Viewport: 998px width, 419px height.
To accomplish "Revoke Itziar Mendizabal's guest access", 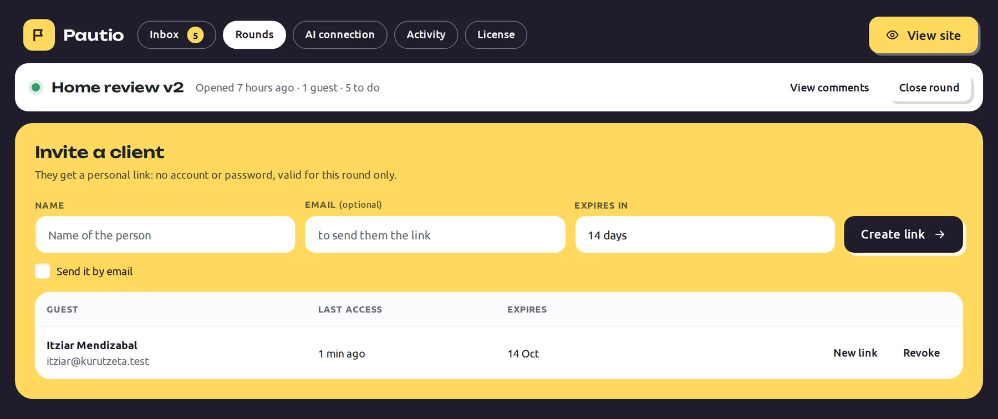I will pos(921,353).
